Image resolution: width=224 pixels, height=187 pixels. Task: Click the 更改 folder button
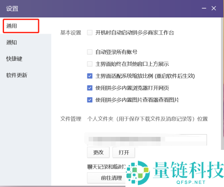(x=98, y=153)
